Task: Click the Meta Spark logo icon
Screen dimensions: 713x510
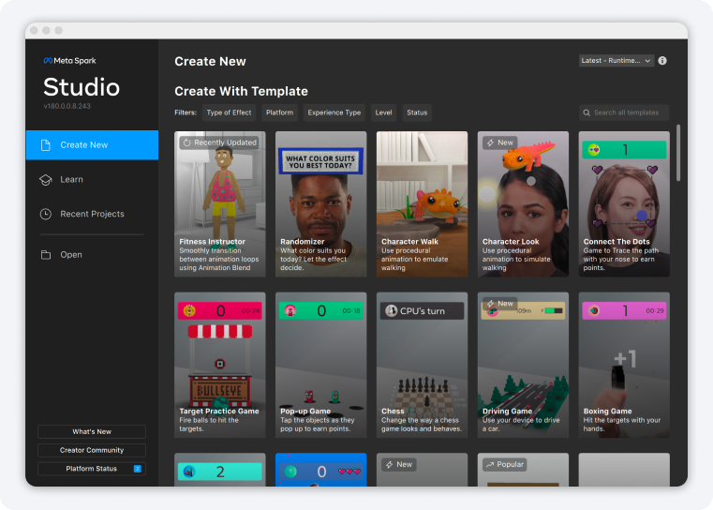Action: pos(48,61)
